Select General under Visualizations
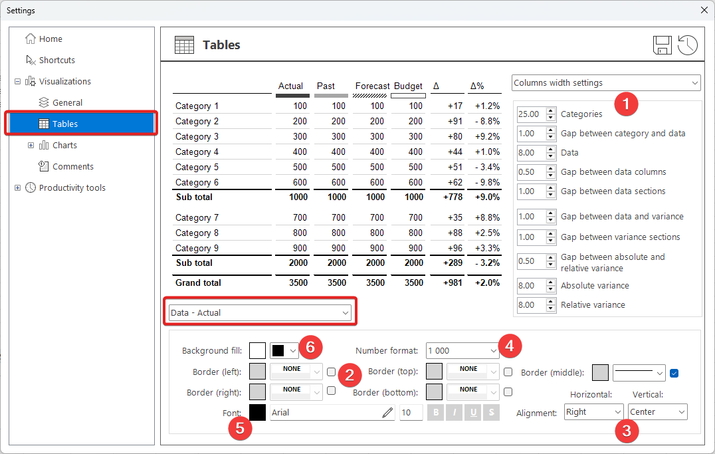Viewport: 715px width, 454px height. coord(67,103)
